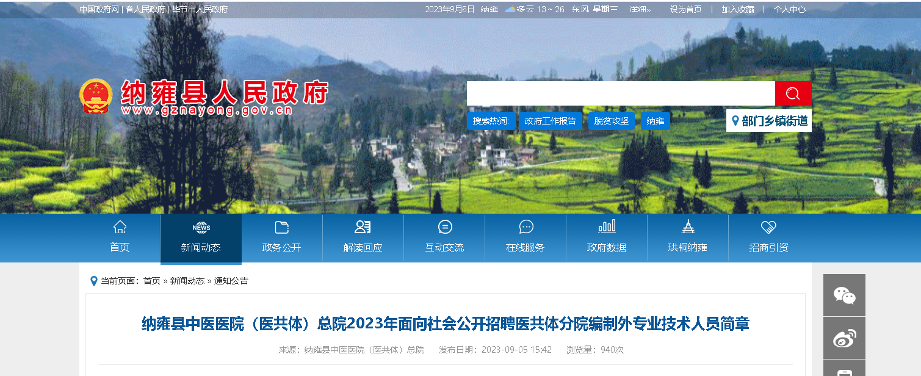
Task: Open the 新闻动态 navigation tab
Action: pyautogui.click(x=201, y=239)
